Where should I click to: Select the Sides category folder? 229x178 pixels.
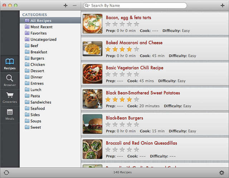coord(50,115)
